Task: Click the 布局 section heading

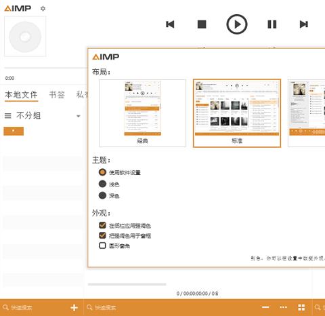Action: coord(101,72)
